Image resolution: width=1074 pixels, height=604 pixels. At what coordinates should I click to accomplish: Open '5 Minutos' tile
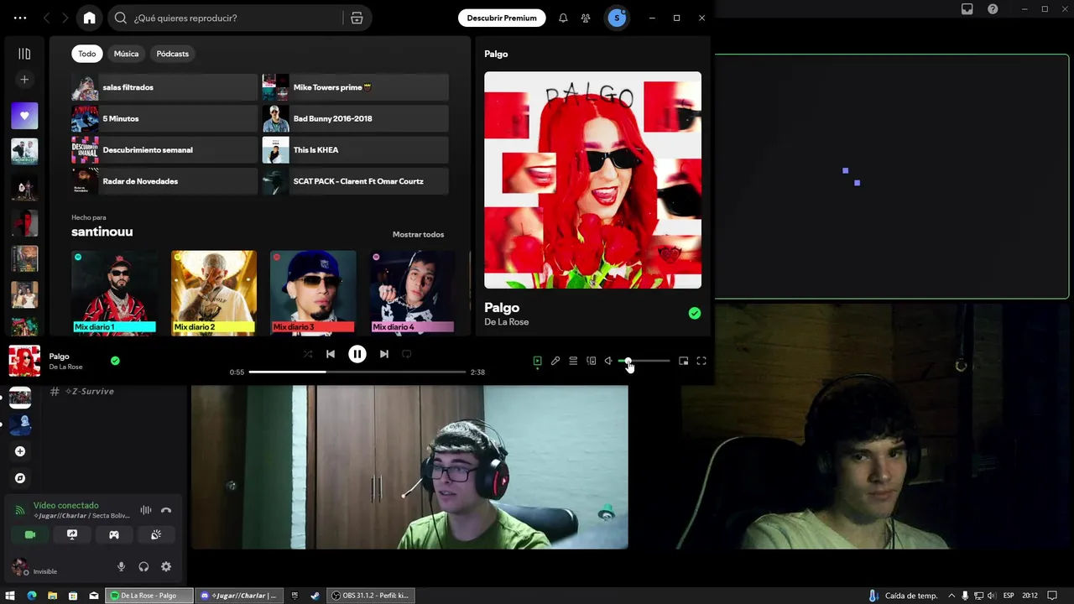click(x=164, y=118)
